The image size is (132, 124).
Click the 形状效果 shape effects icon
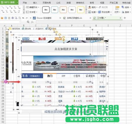pyautogui.click(x=99, y=12)
